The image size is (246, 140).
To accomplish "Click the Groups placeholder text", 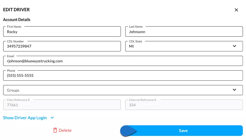I will click(x=13, y=90).
